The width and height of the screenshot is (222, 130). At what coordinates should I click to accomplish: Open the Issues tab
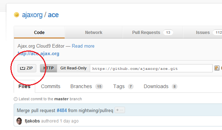(x=203, y=32)
